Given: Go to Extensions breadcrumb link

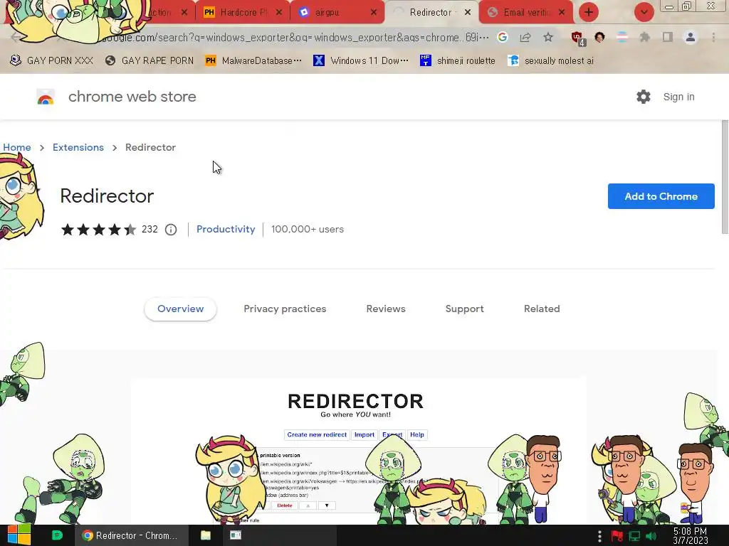Looking at the screenshot, I should [78, 147].
